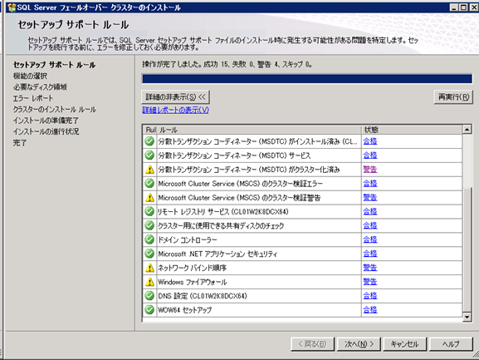This screenshot has height=360, width=479.
Task: Collapse details with 詳細の非表示 button
Action: (x=176, y=97)
